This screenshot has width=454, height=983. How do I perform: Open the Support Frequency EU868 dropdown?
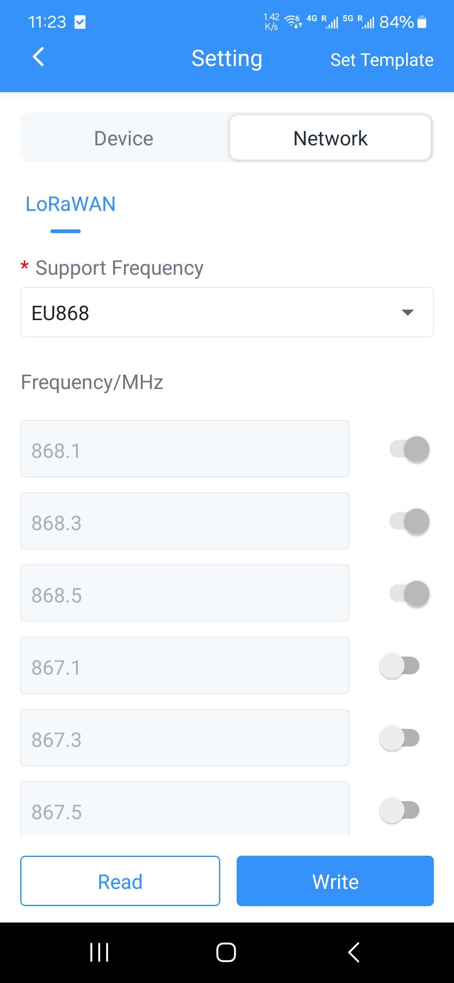227,312
